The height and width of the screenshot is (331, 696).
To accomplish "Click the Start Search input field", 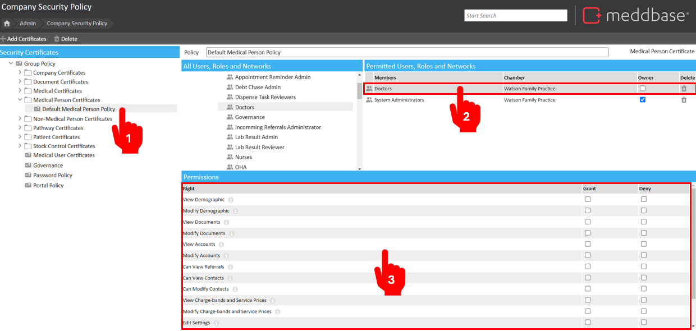I will click(516, 16).
